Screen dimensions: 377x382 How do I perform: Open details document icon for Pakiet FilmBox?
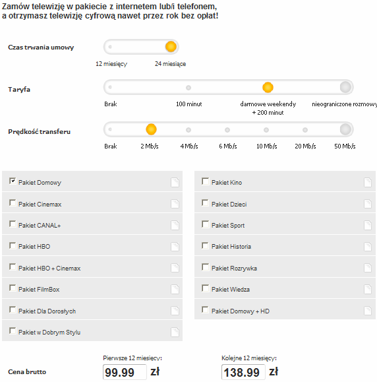(x=175, y=289)
